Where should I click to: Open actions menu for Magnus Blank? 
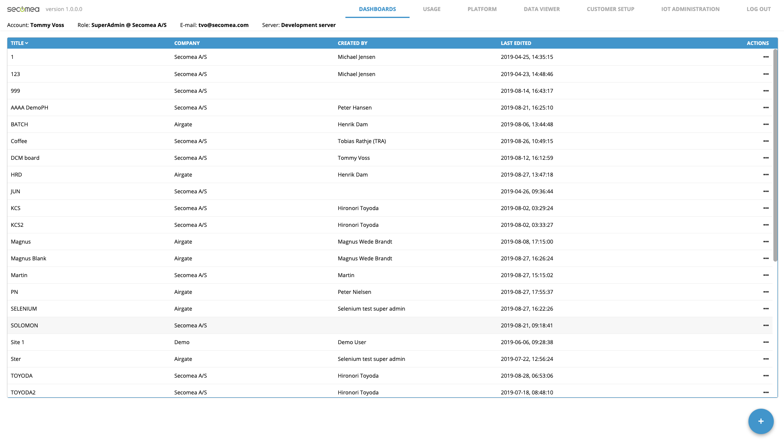(766, 258)
